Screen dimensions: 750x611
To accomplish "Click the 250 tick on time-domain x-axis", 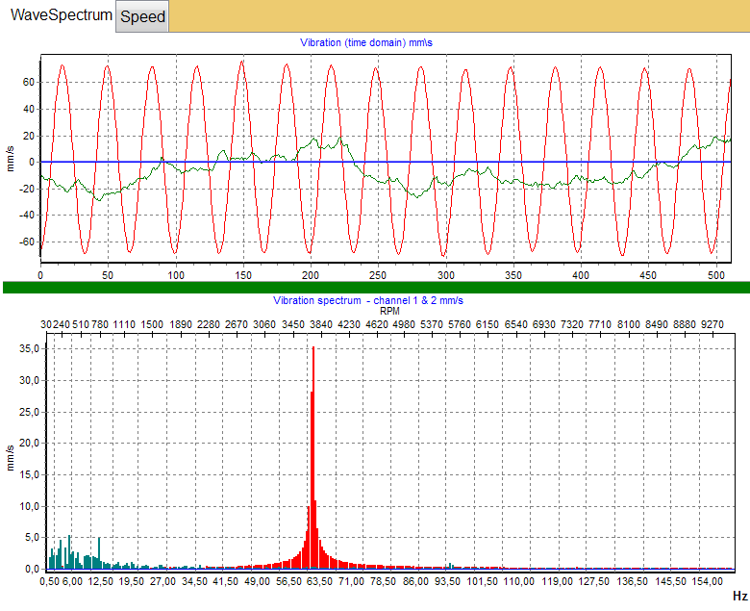I will click(x=378, y=275).
